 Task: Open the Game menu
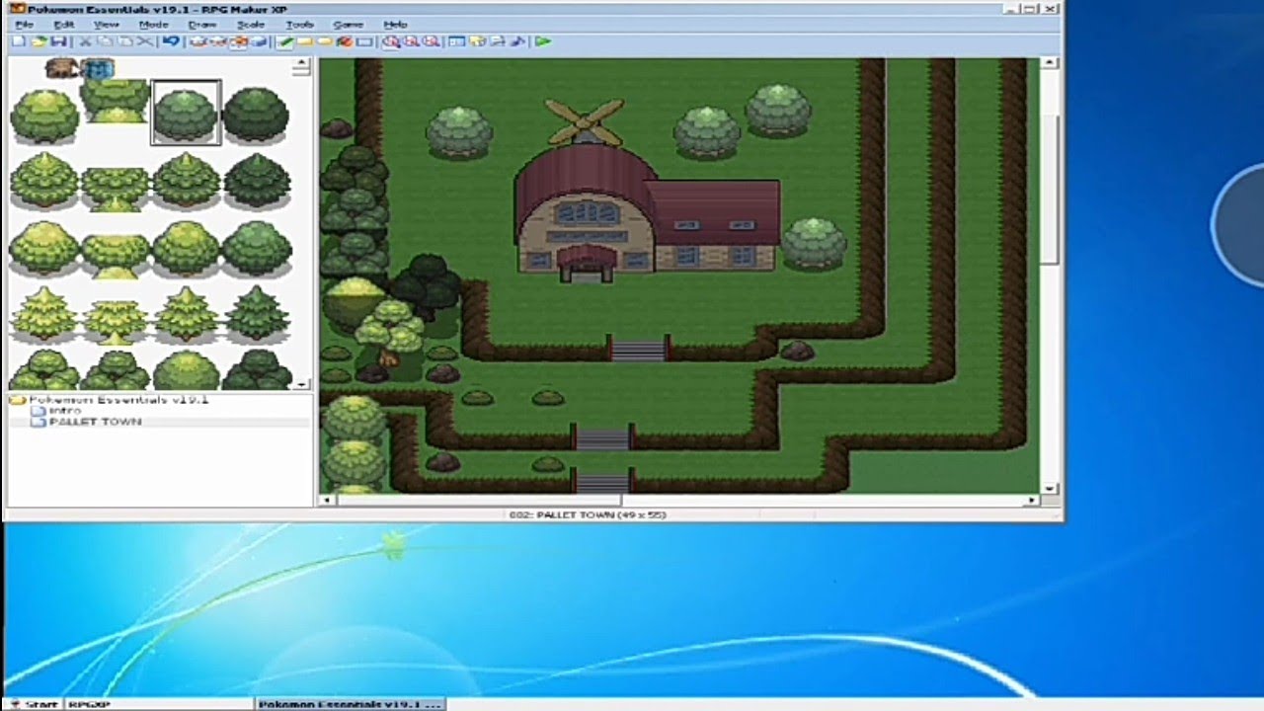click(348, 24)
